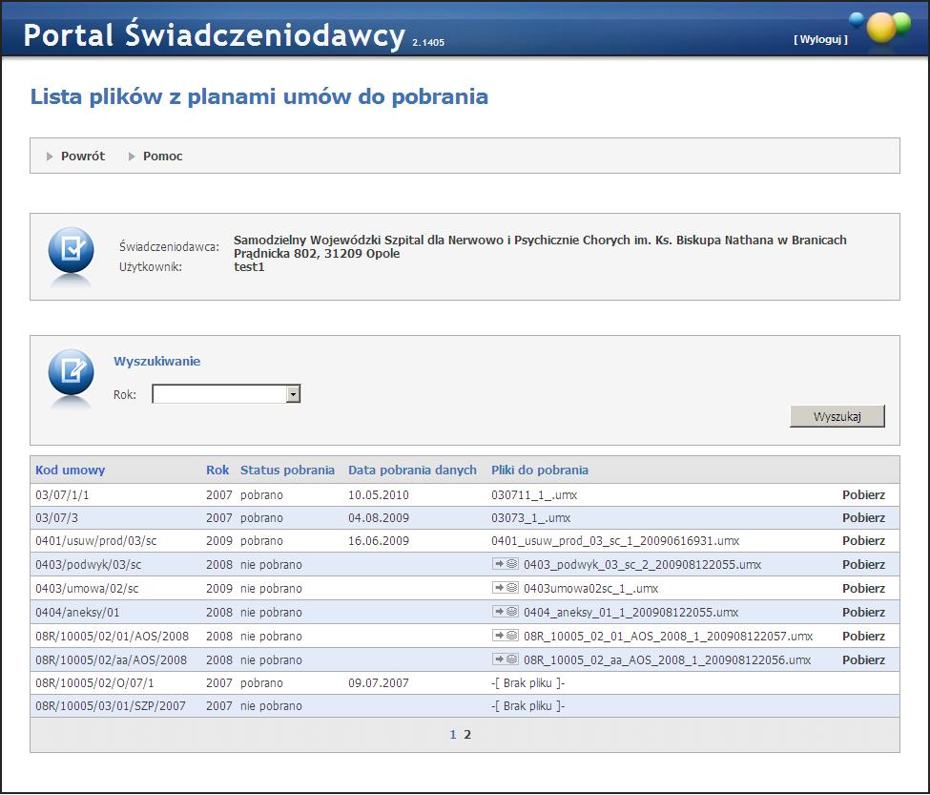Viewport: 930px width, 795px height.
Task: Click the Portal Świadczeniodawcy header title
Action: (x=214, y=34)
